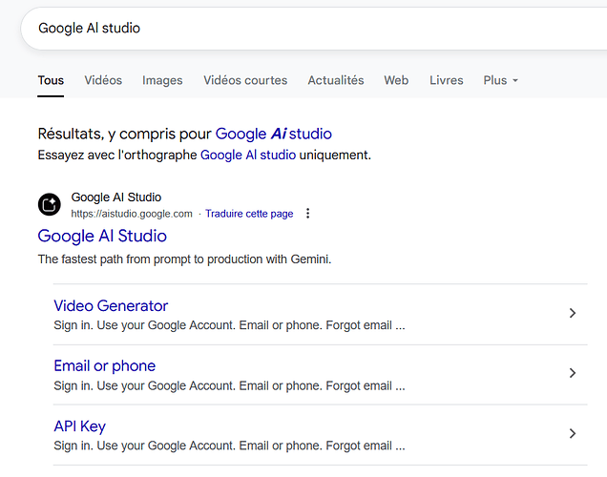The height and width of the screenshot is (477, 607).
Task: Switch to the Vidéos tab
Action: [x=103, y=80]
